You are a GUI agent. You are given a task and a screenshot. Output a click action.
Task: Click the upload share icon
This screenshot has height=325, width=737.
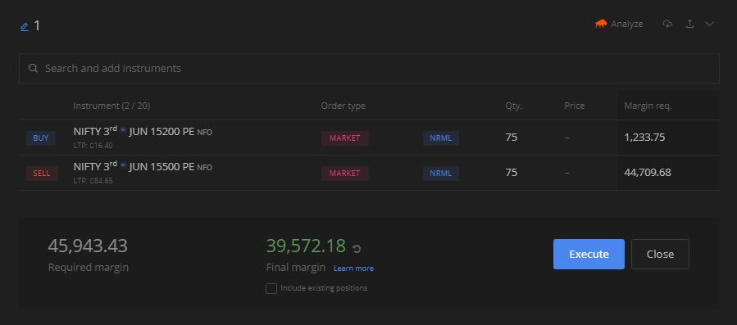[689, 24]
